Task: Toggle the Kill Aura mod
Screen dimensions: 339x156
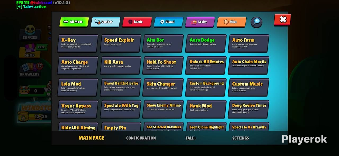Action: [121, 65]
